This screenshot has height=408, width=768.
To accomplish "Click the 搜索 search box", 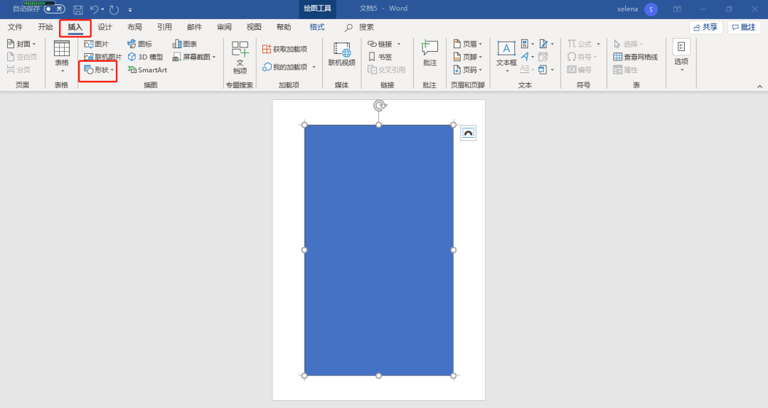I will (366, 27).
